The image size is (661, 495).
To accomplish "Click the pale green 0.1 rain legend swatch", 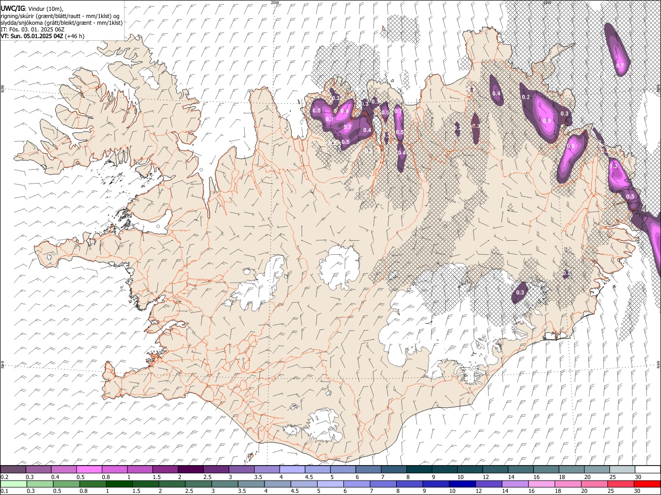I will coord(13,484).
